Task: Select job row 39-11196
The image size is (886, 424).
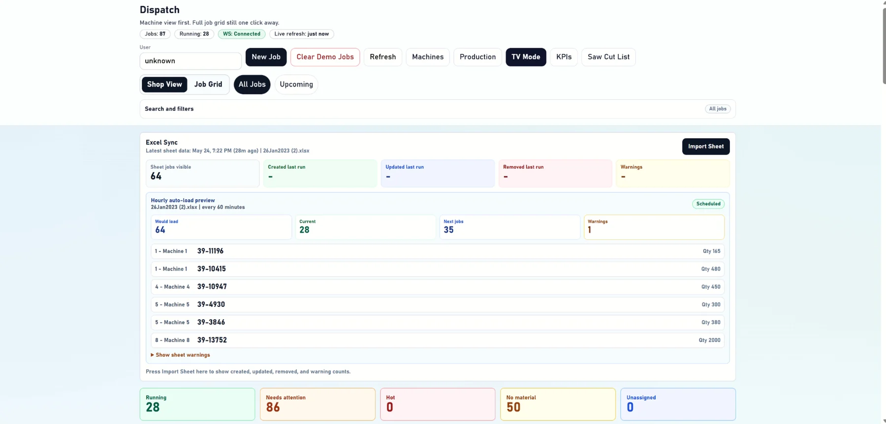Action: click(x=438, y=251)
